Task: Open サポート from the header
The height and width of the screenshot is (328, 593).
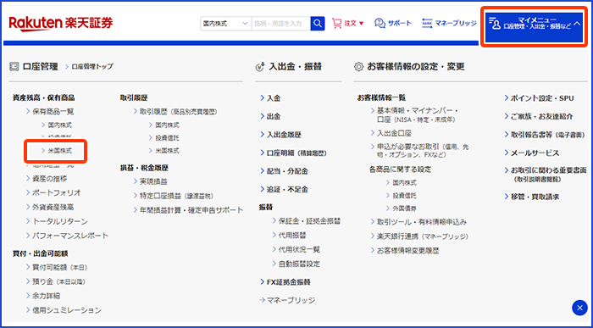Action: point(393,24)
